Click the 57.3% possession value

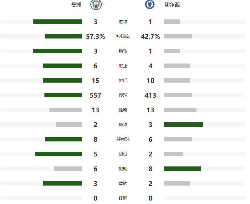[95, 37]
